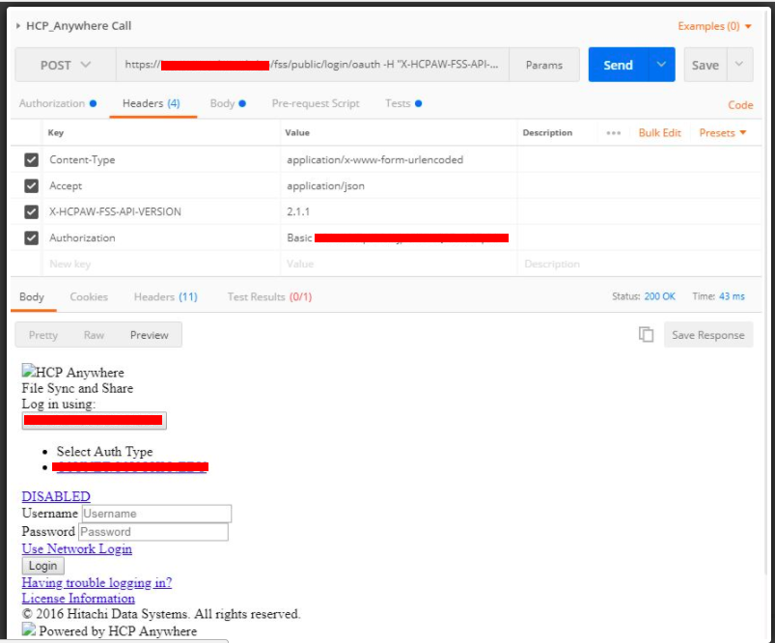This screenshot has height=643, width=775.
Task: Click the 2.1.1 version value cell
Action: (399, 211)
